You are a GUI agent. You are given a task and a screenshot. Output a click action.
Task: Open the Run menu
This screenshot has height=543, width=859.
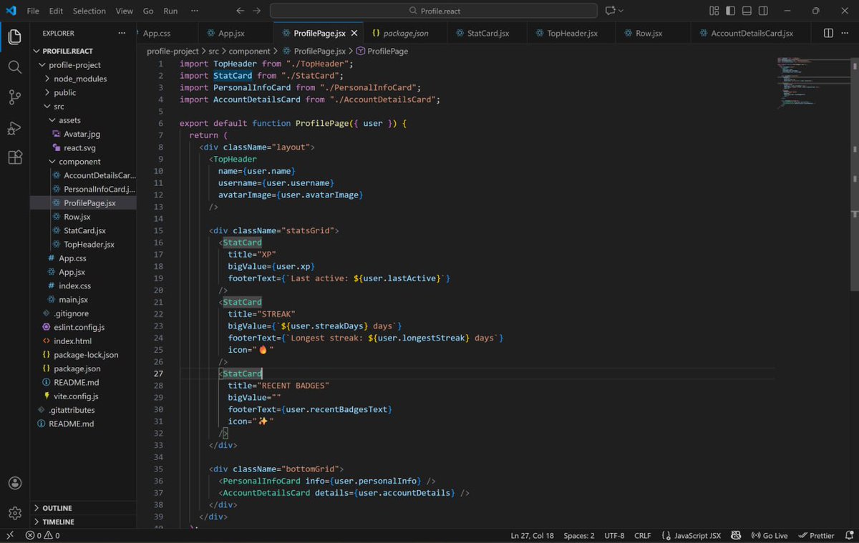coord(170,11)
